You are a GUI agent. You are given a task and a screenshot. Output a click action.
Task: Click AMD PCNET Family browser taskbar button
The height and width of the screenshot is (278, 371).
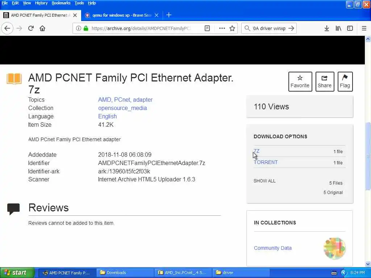pos(67,273)
